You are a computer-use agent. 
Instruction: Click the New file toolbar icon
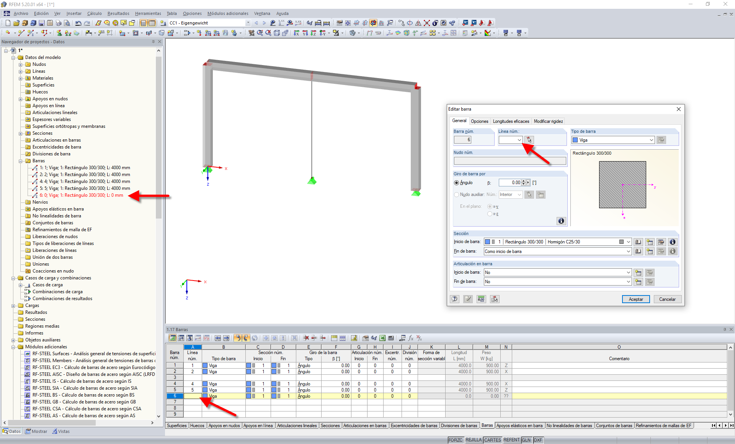coord(8,23)
